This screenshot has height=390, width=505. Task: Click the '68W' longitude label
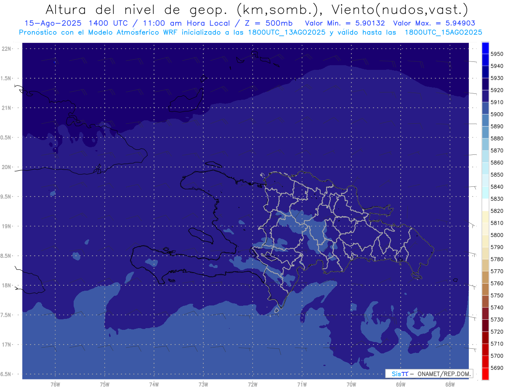[449, 385]
